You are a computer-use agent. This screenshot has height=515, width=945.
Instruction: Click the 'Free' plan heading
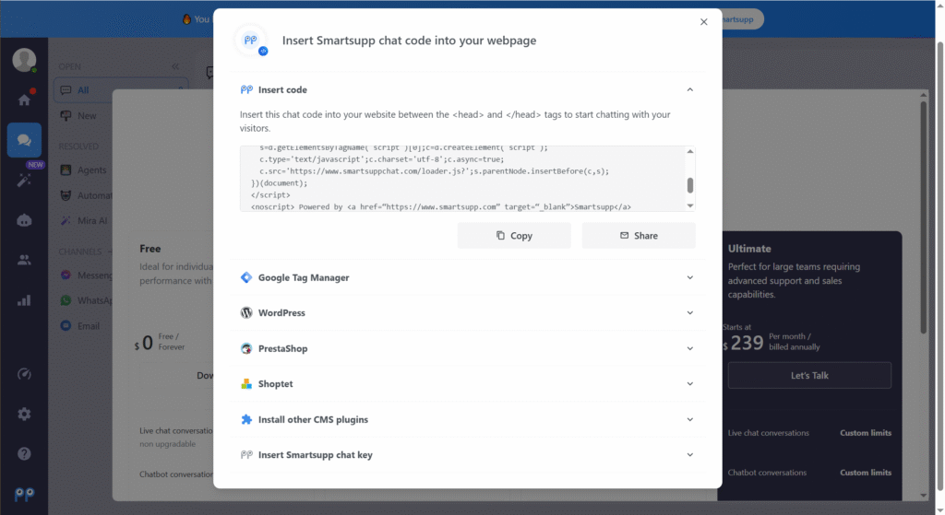pyautogui.click(x=150, y=249)
